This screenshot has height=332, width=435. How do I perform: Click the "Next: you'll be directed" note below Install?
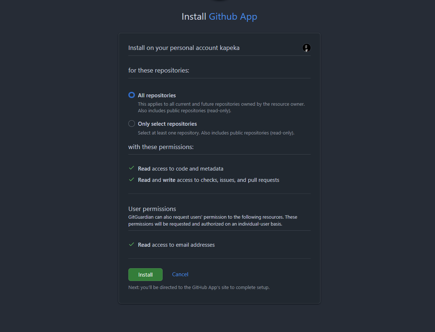[x=199, y=287]
